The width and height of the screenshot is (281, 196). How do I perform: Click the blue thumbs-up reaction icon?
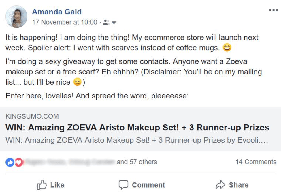click(x=10, y=162)
